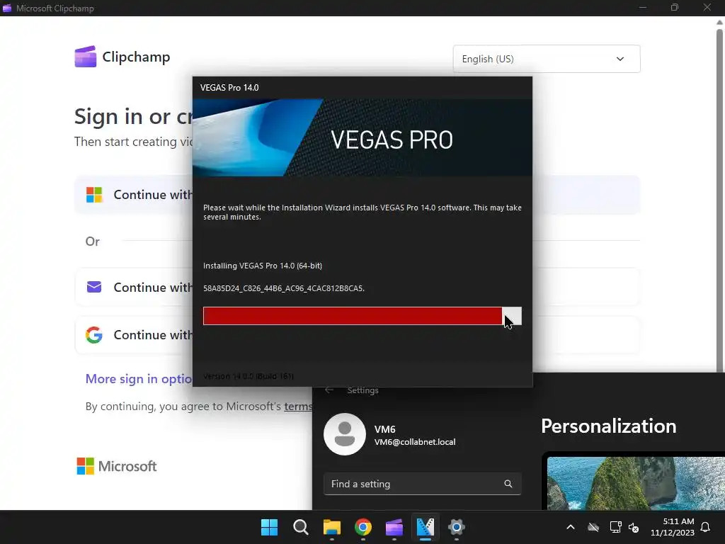Open the clock and date flyout
The width and height of the screenshot is (725, 544).
point(673,527)
